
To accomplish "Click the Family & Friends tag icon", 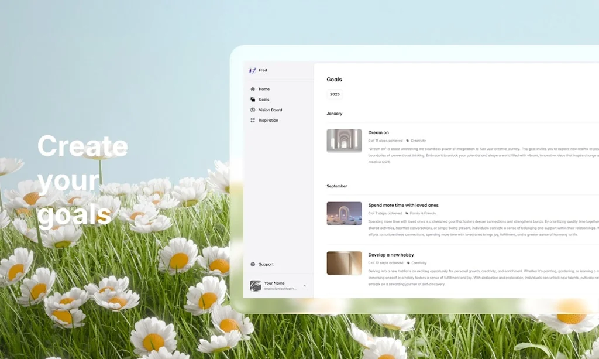I will click(407, 213).
